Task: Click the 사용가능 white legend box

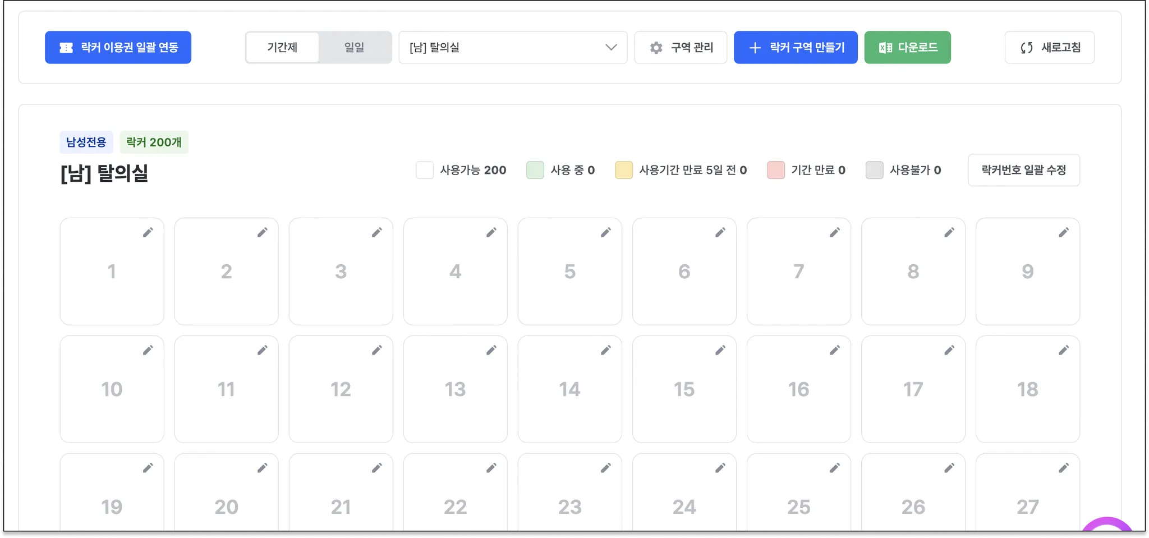Action: [x=425, y=170]
